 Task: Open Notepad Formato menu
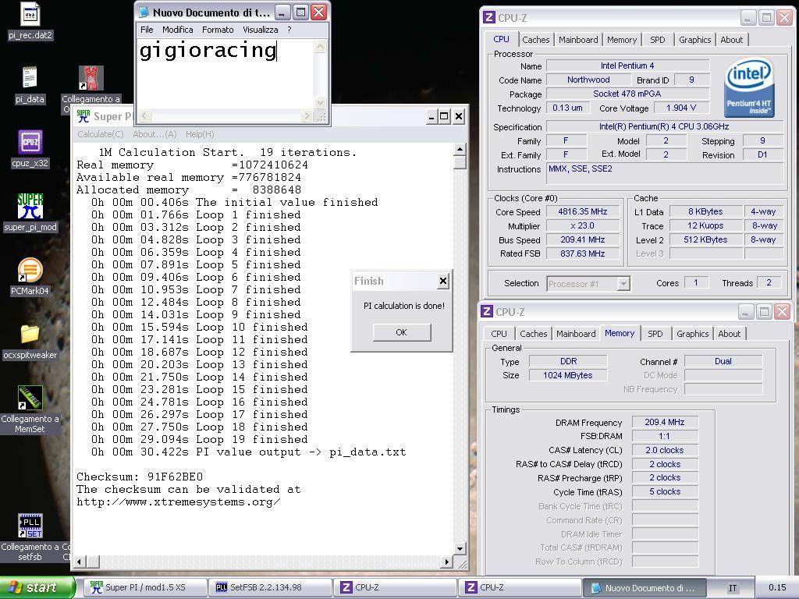pos(218,30)
